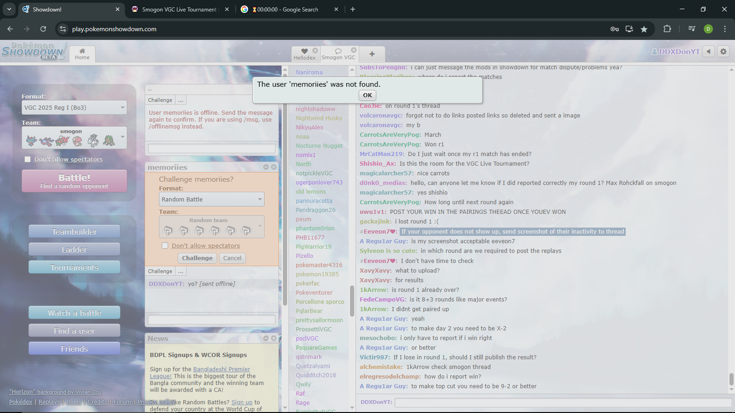Screen dimensions: 735x413
Task: Close the Hellodex tab with X icon
Action: pyautogui.click(x=315, y=50)
